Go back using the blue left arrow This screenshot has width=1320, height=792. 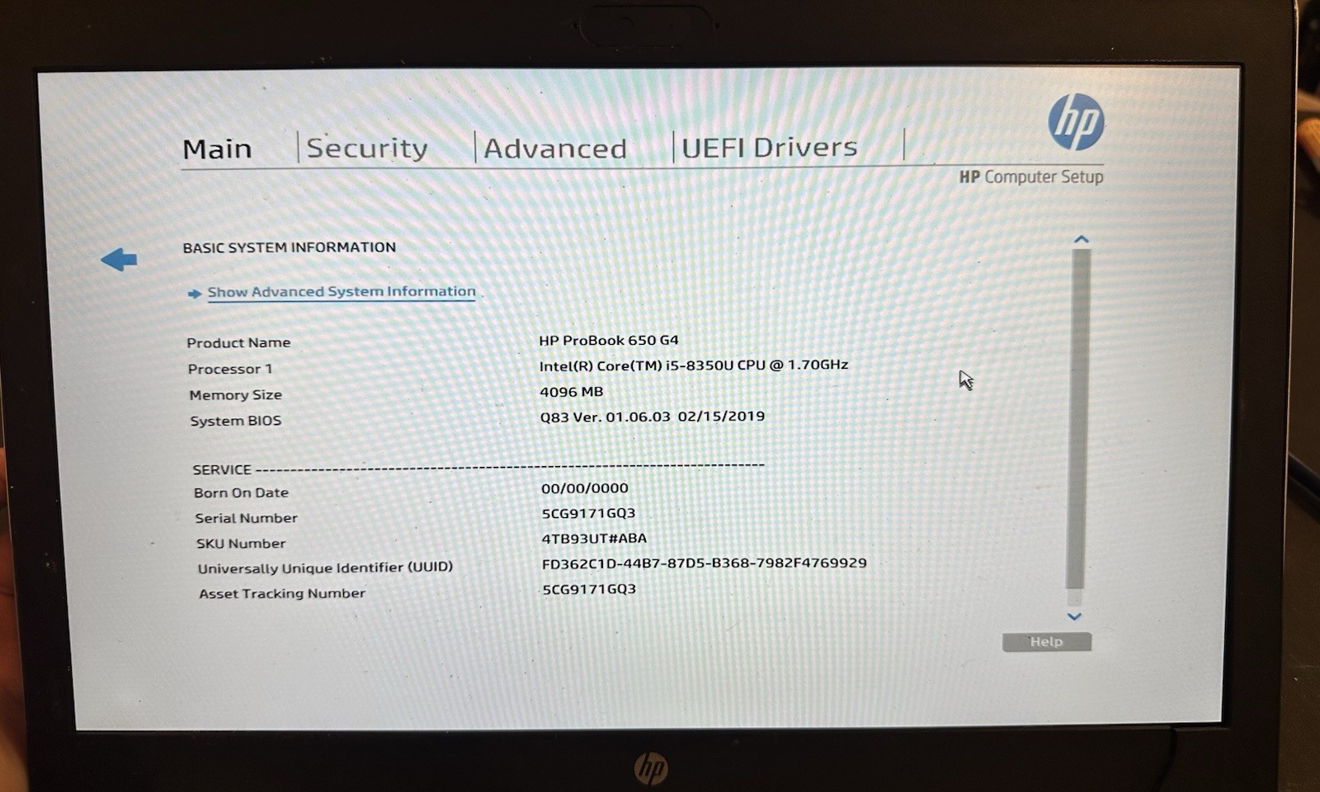tap(119, 260)
